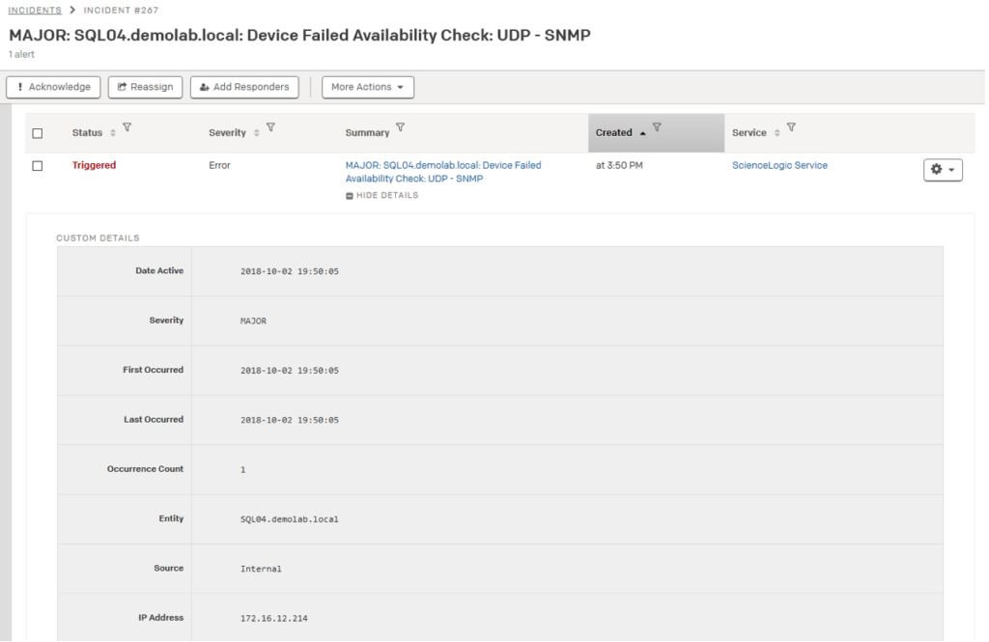Click the Severity column filter icon
The height and width of the screenshot is (642, 989).
pyautogui.click(x=270, y=128)
